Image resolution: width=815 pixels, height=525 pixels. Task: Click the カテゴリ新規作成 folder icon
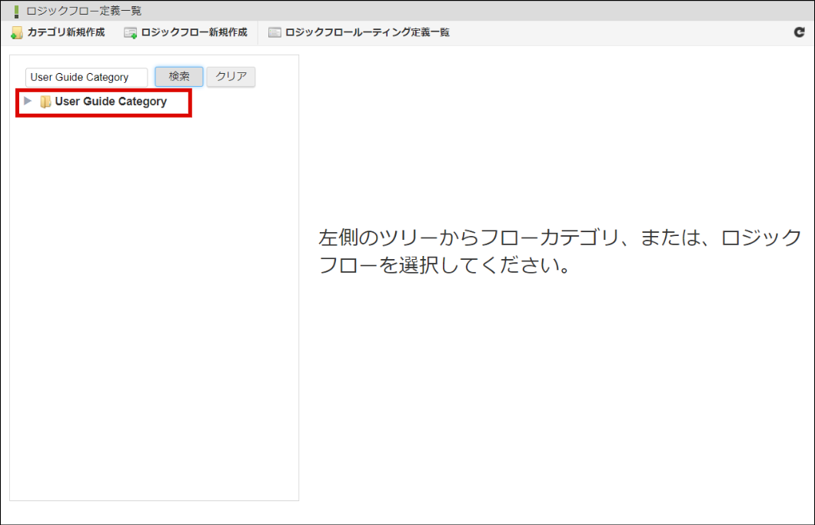pos(17,33)
